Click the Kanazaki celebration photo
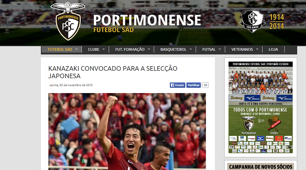306x170 pixels. click(x=127, y=132)
